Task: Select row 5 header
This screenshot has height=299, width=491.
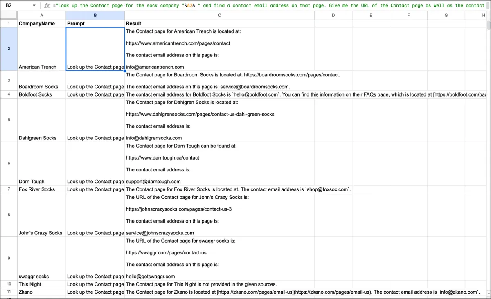Action: pos(9,120)
